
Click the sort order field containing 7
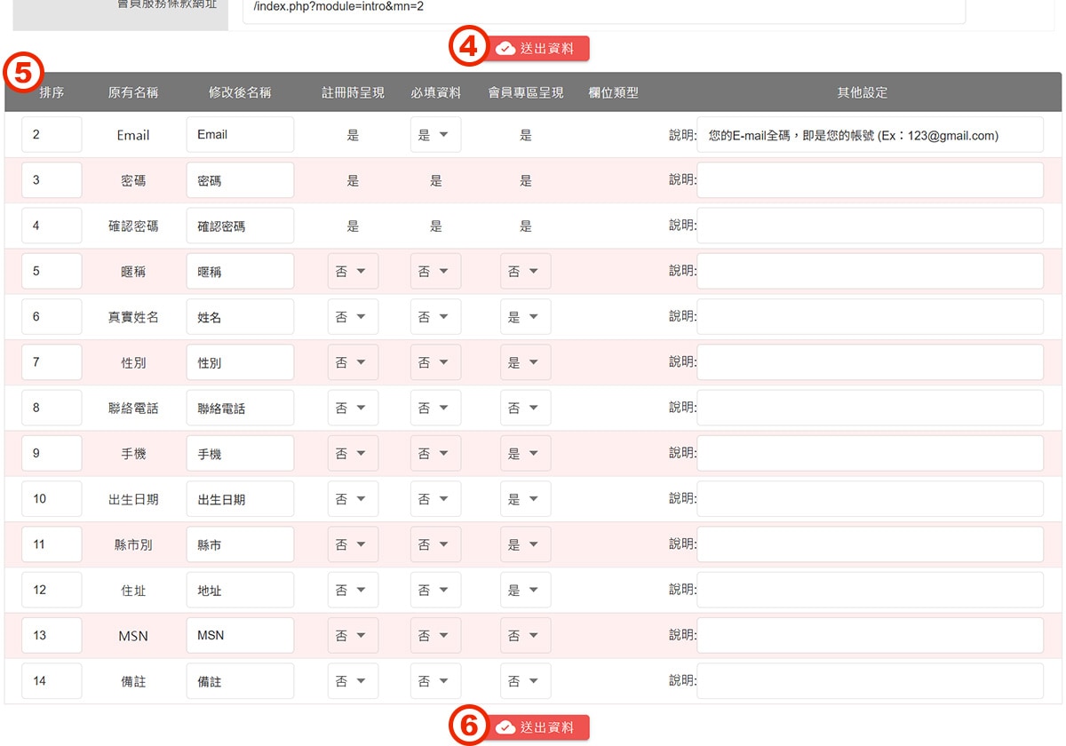click(x=52, y=362)
